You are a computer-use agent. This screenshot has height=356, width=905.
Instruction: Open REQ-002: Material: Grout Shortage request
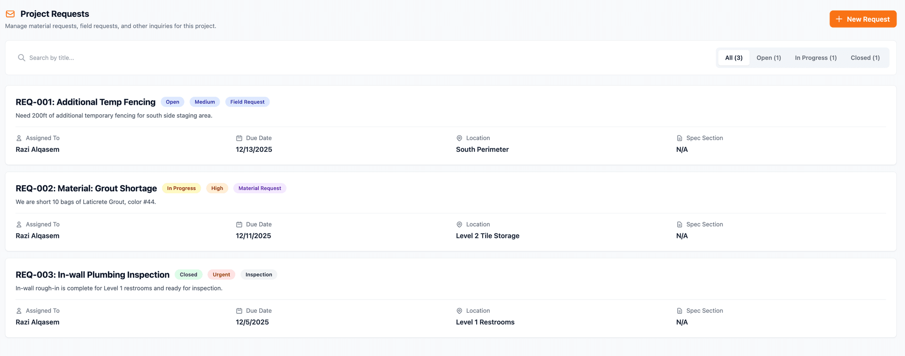(86, 189)
